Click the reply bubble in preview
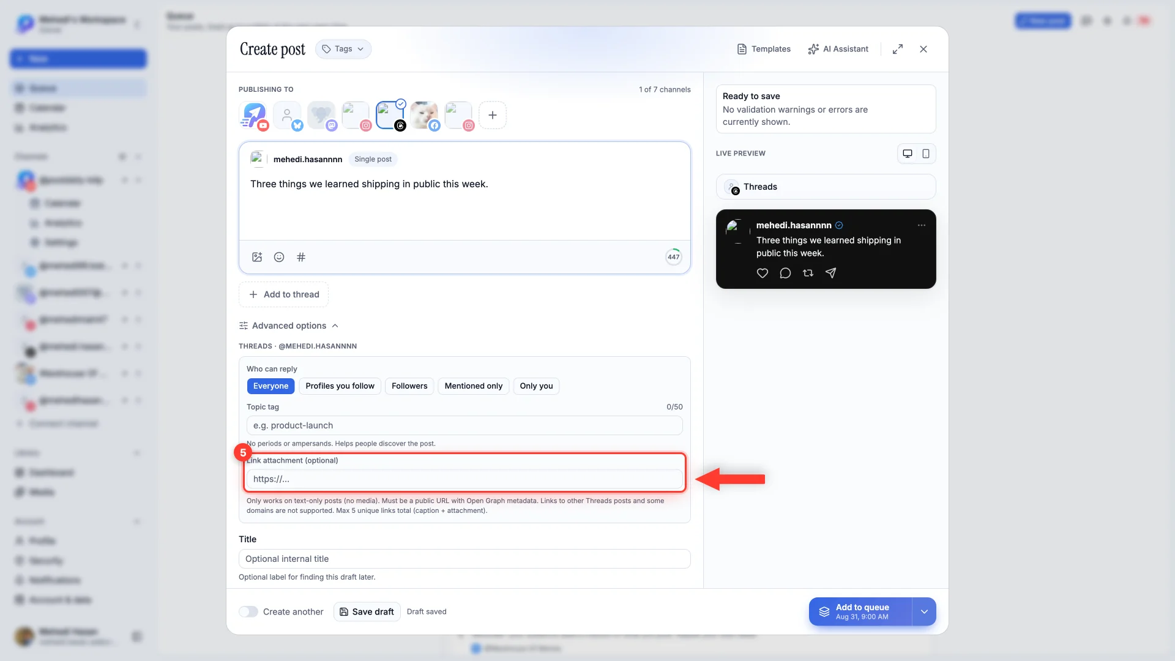Image resolution: width=1175 pixels, height=661 pixels. 785,273
